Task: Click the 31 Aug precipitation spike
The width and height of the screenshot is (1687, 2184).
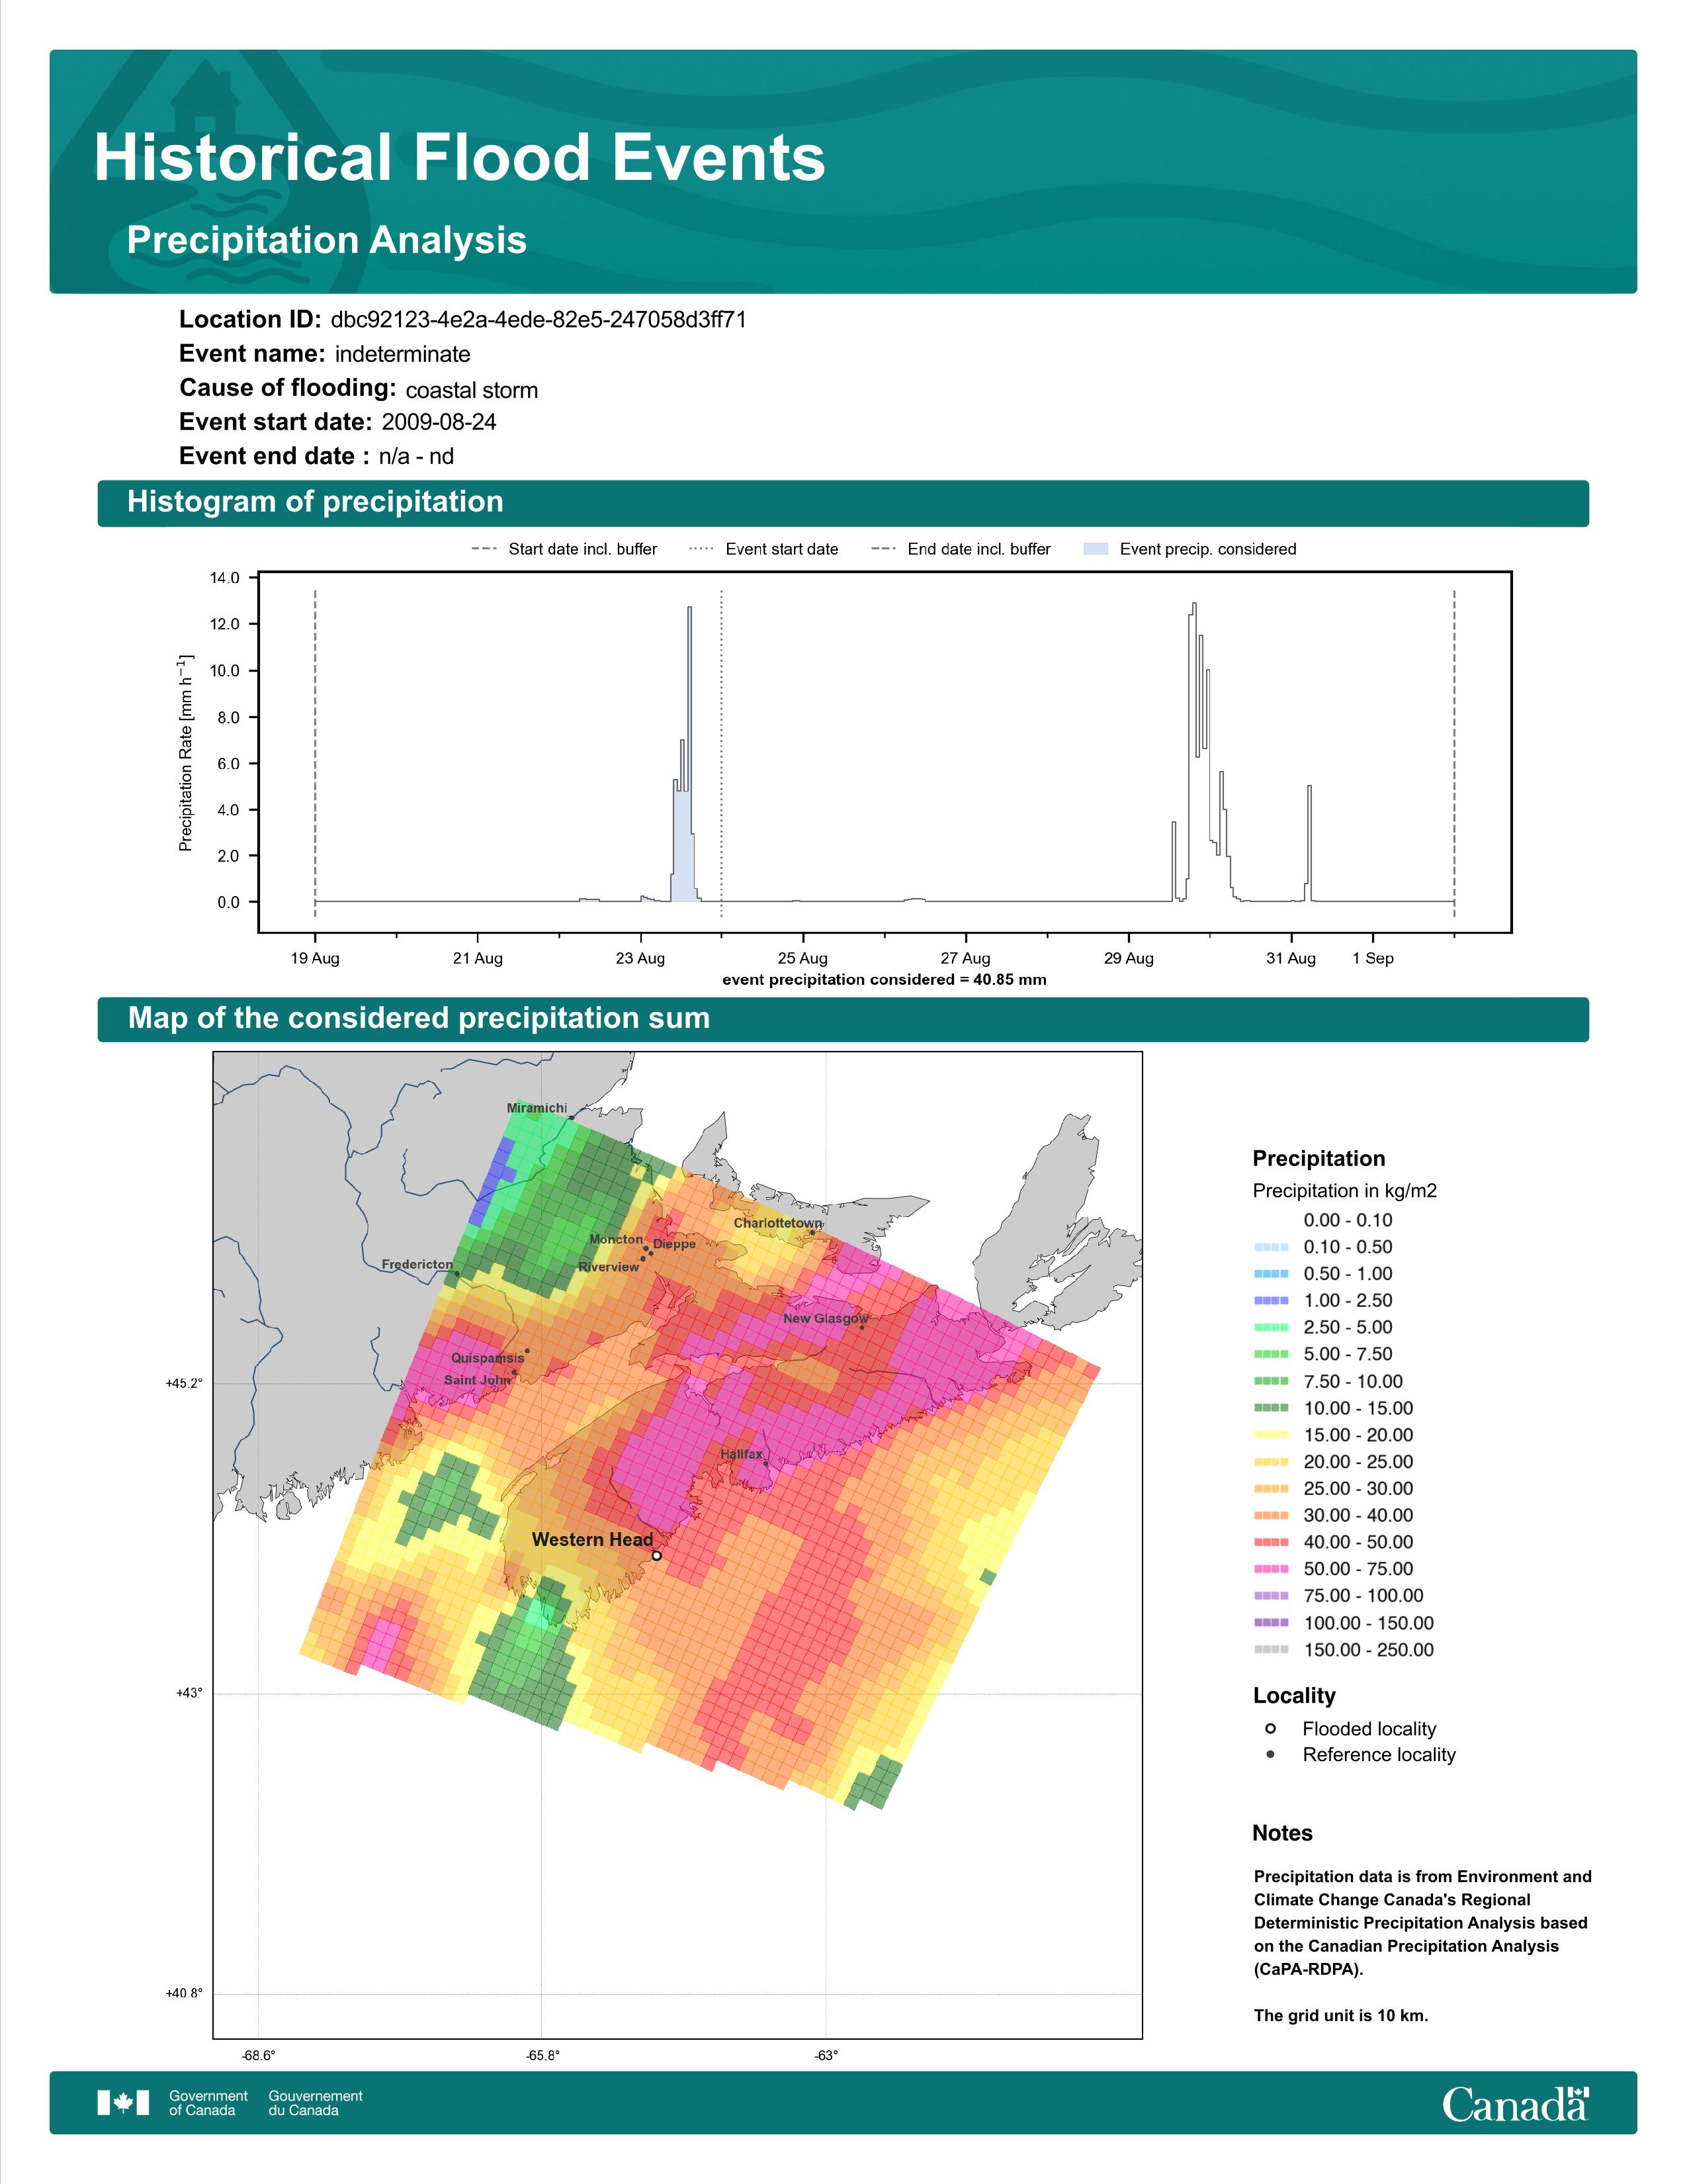Action: [x=1309, y=843]
